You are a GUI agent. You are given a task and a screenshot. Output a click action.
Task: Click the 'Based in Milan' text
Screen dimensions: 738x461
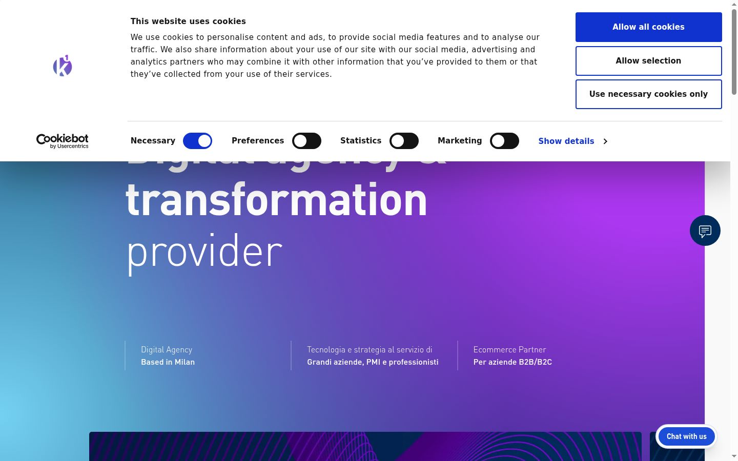click(168, 362)
